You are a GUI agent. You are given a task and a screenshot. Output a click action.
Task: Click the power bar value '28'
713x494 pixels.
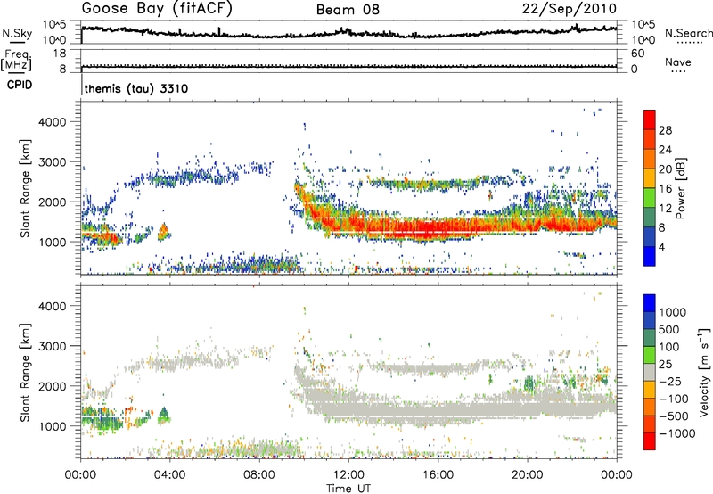665,130
